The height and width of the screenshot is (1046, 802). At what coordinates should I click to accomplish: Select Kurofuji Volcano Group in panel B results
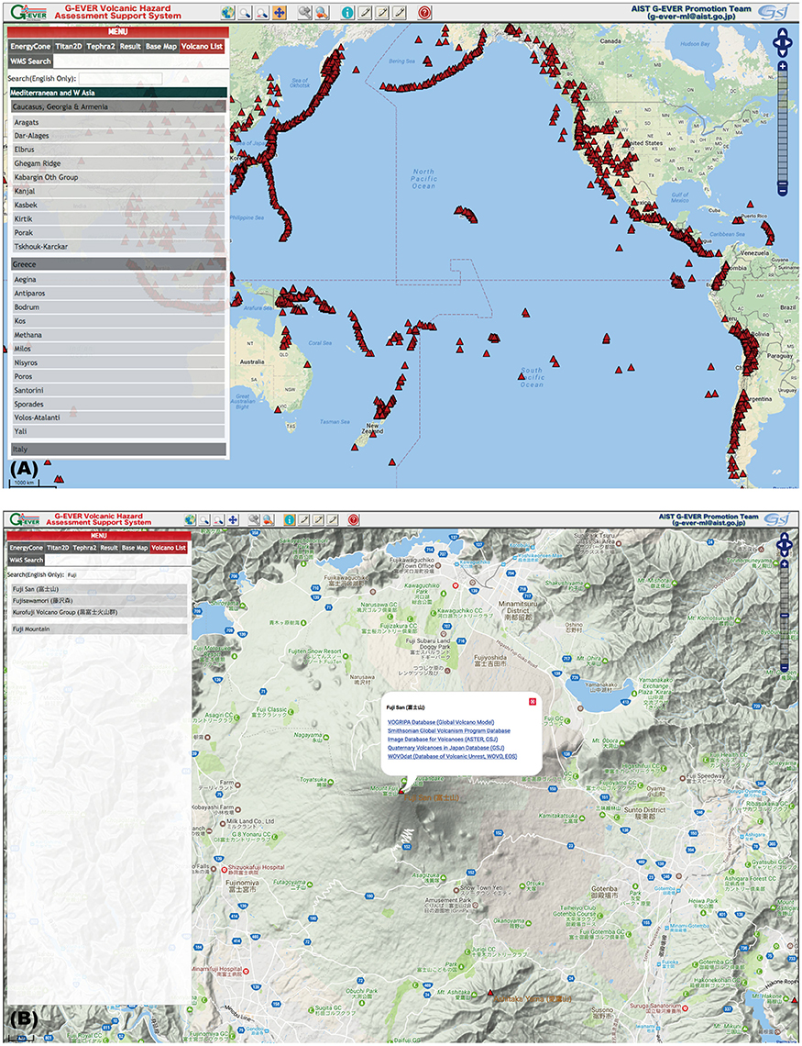point(99,612)
